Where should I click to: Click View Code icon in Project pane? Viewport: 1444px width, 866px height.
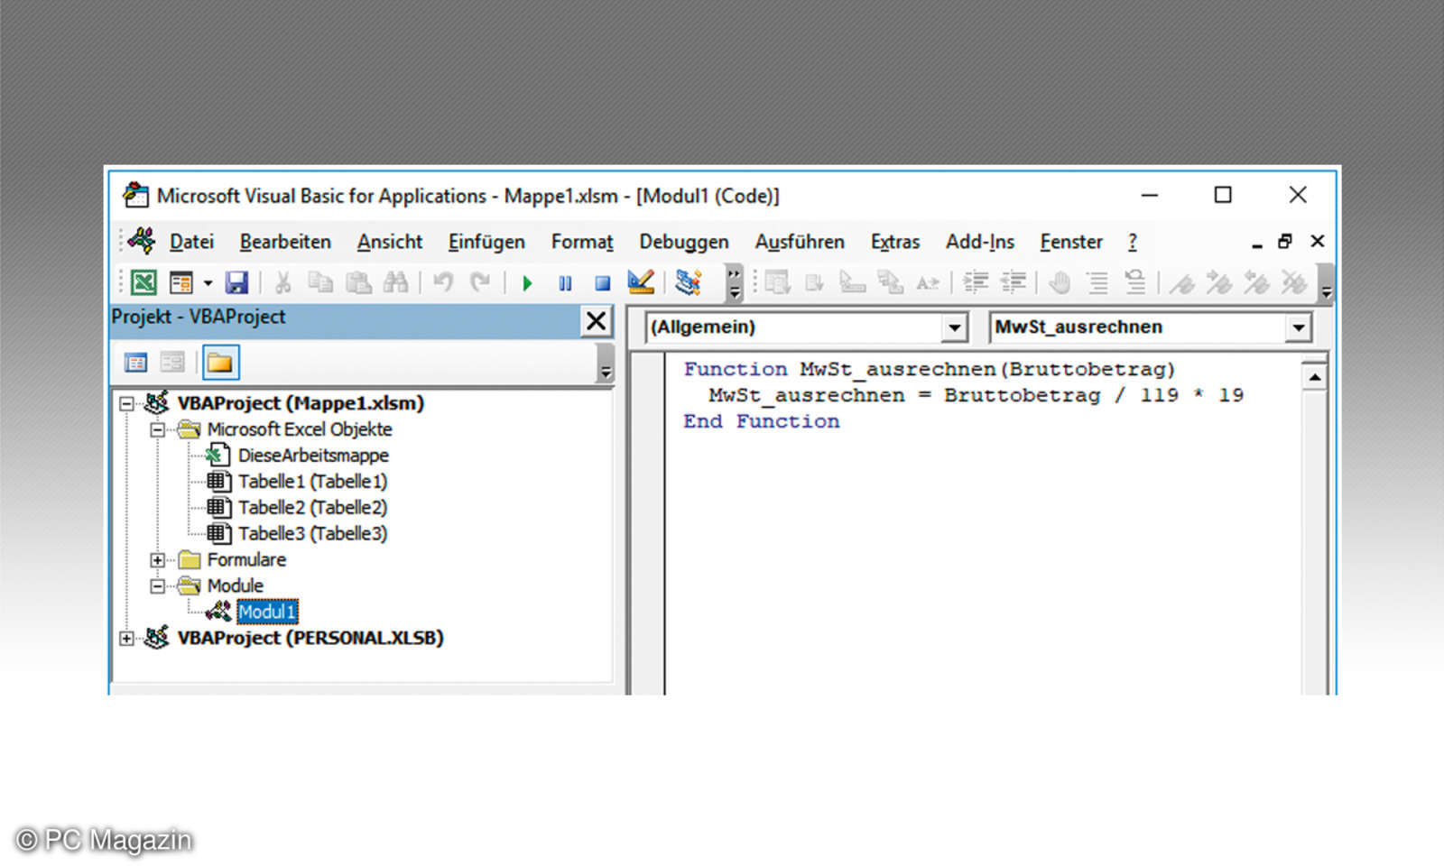tap(135, 363)
